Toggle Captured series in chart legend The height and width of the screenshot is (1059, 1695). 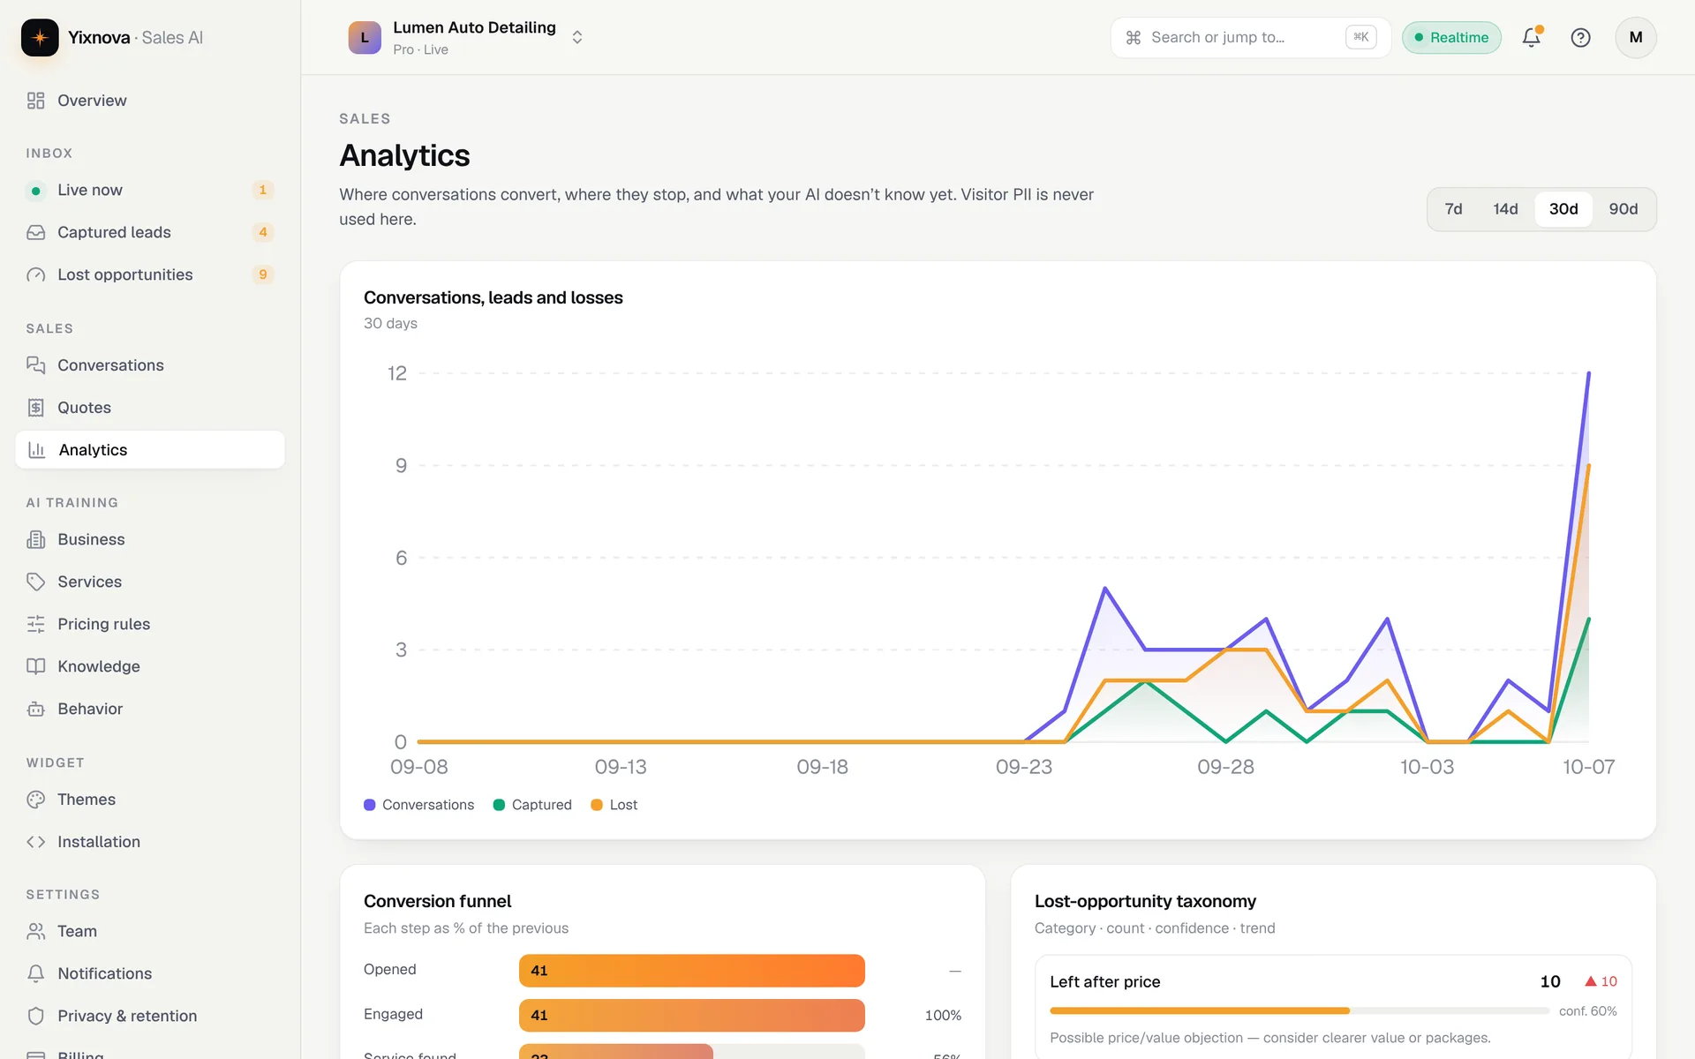pyautogui.click(x=532, y=805)
